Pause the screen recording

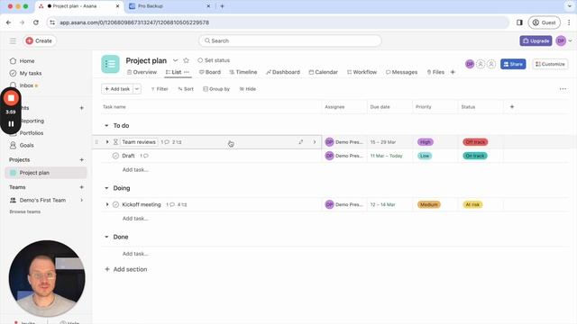pyautogui.click(x=11, y=124)
